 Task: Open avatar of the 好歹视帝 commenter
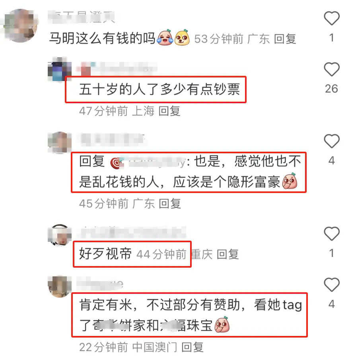[x=60, y=235]
